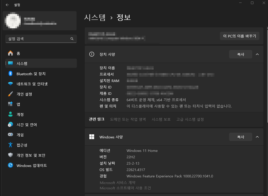268x196 pixels.
Task: Click the Windows 11 Home edition value
Action: coord(142,151)
